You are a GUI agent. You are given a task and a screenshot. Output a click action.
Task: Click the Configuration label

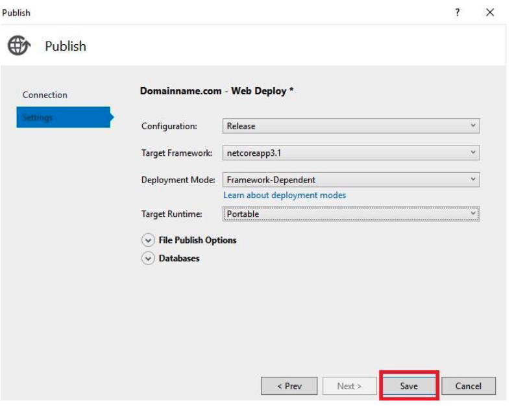pos(169,126)
